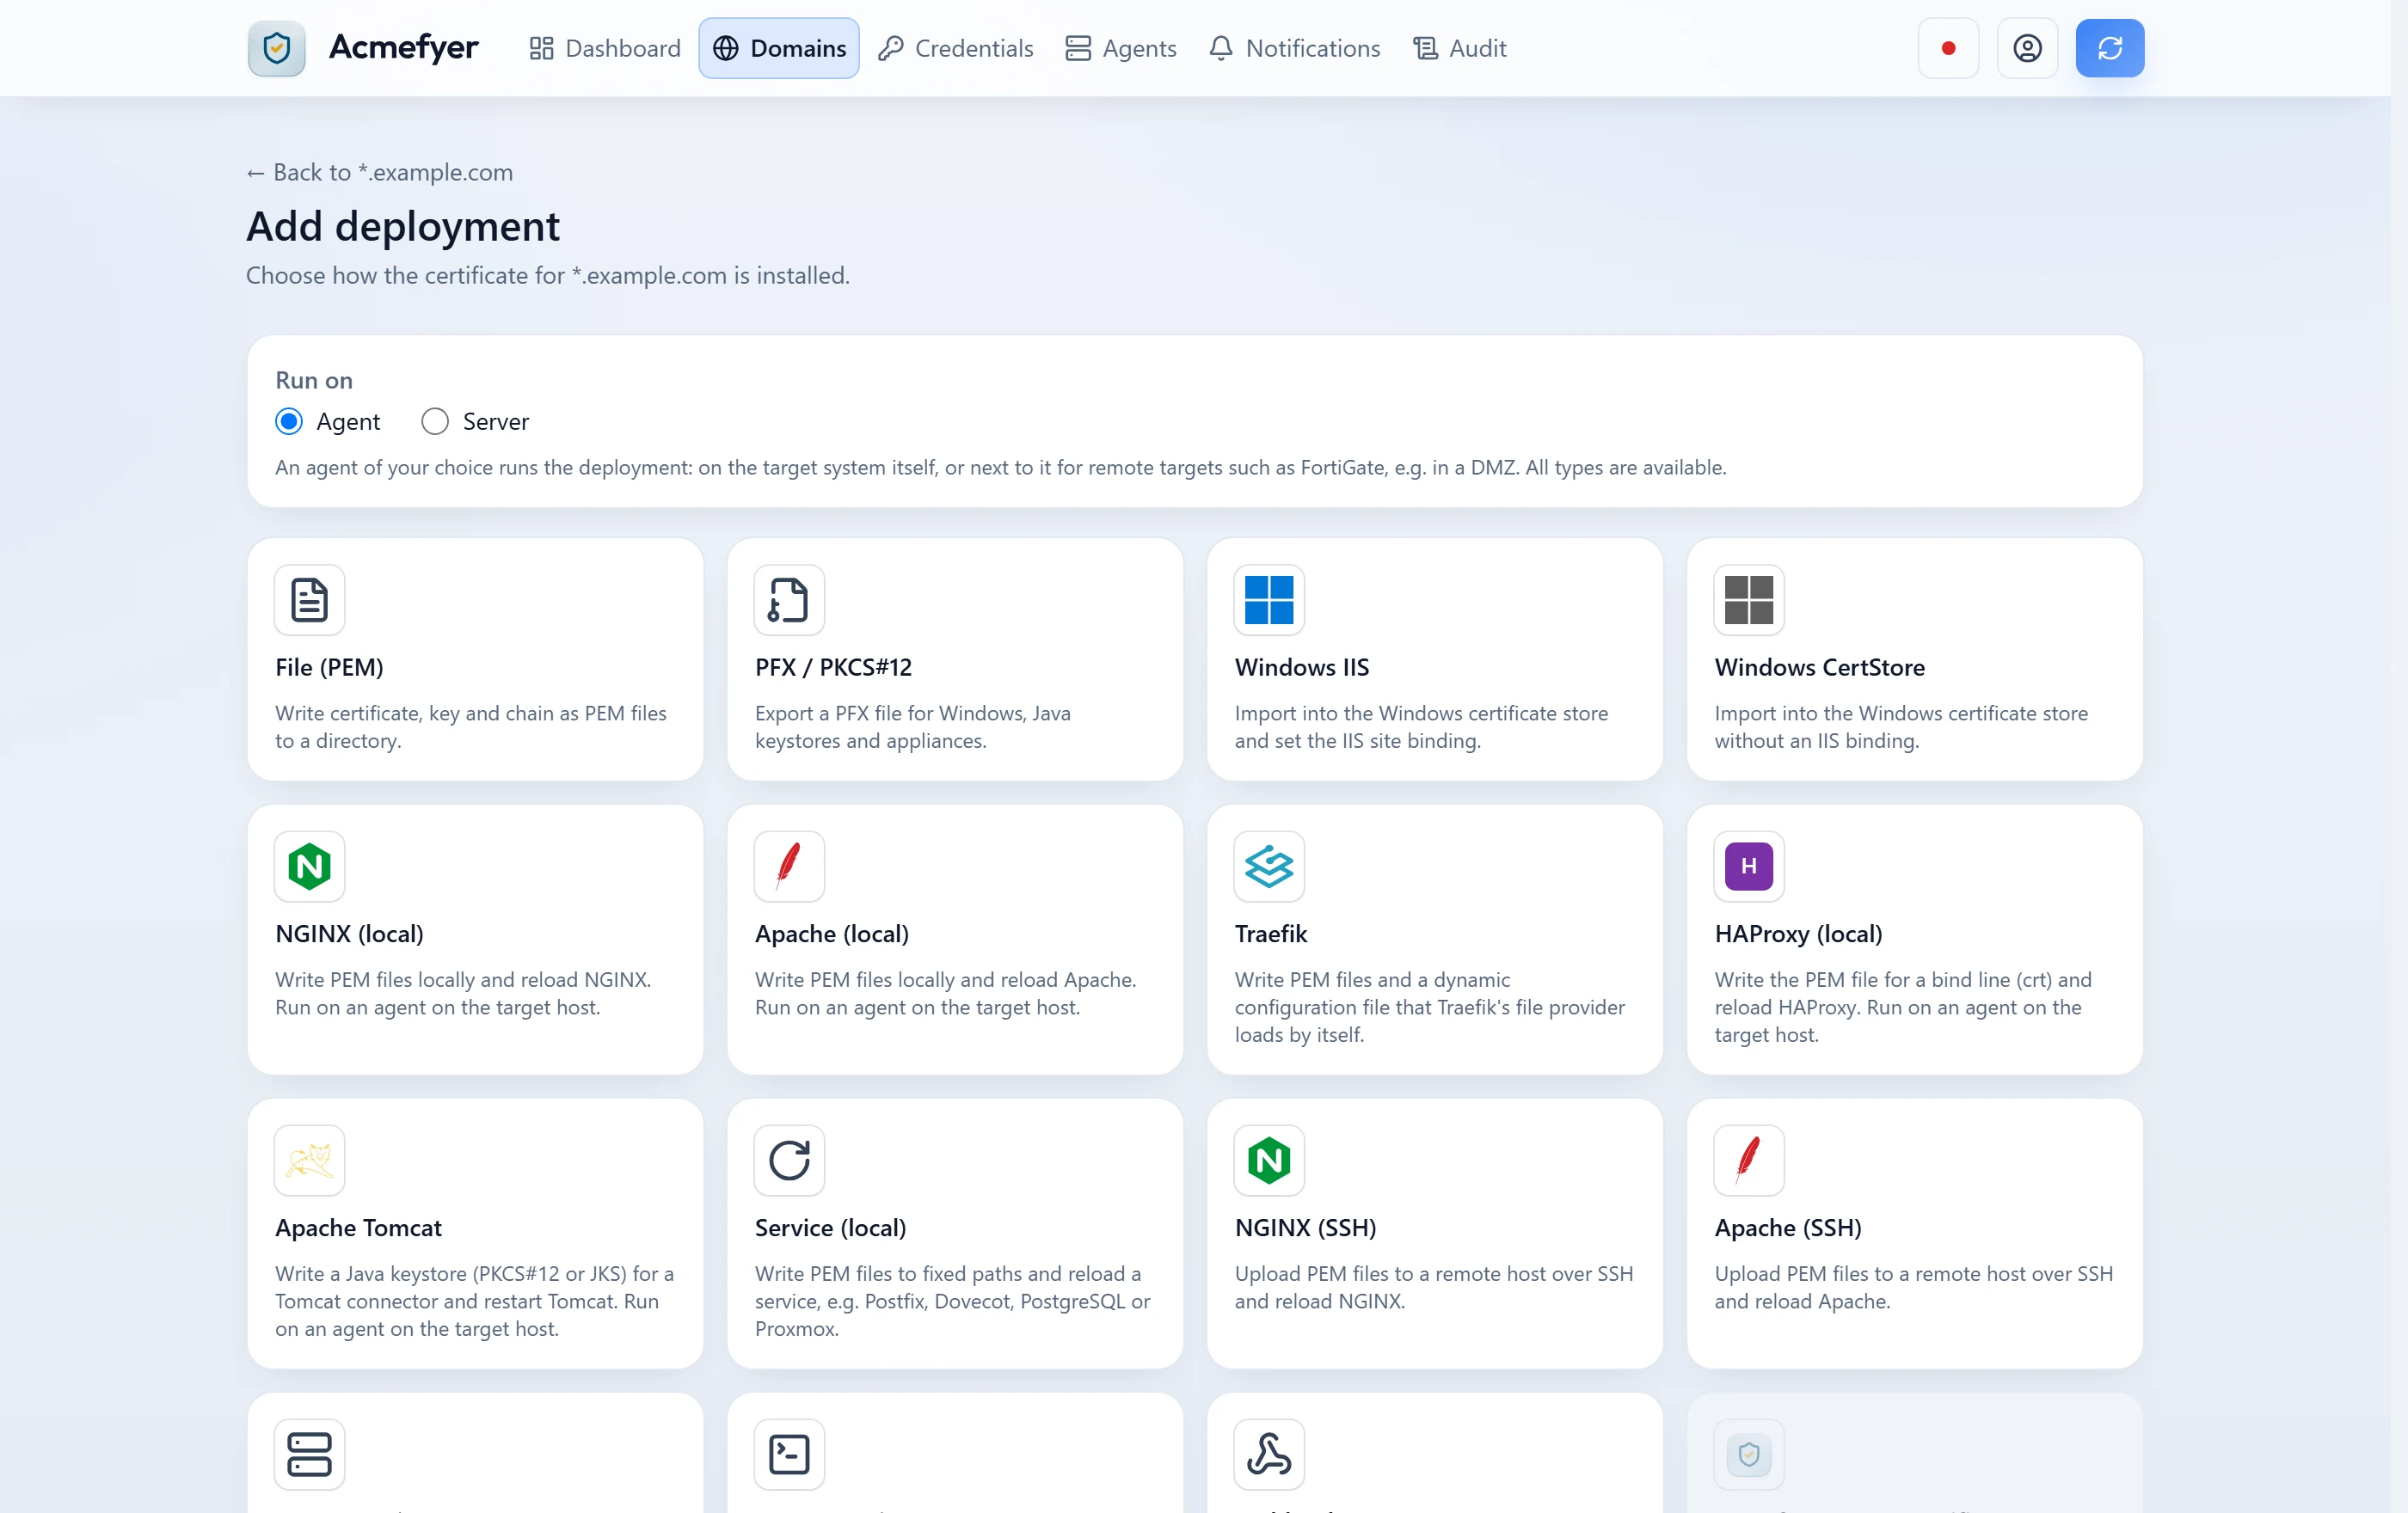The height and width of the screenshot is (1513, 2408).
Task: Click the terminal prompt icon in bottom row
Action: pyautogui.click(x=789, y=1454)
